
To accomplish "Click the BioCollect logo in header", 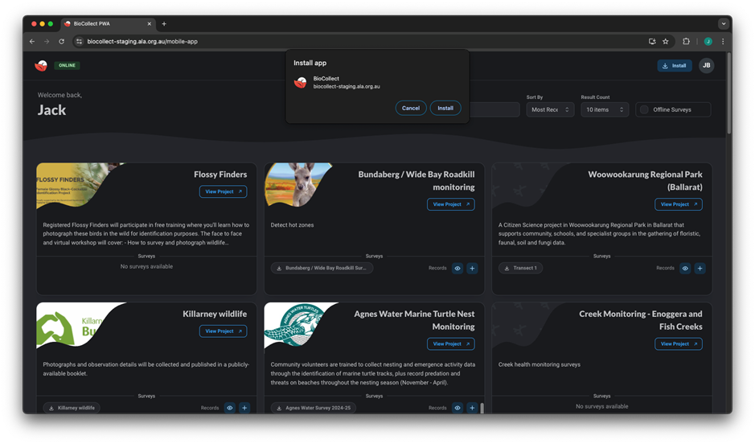I will pyautogui.click(x=41, y=65).
